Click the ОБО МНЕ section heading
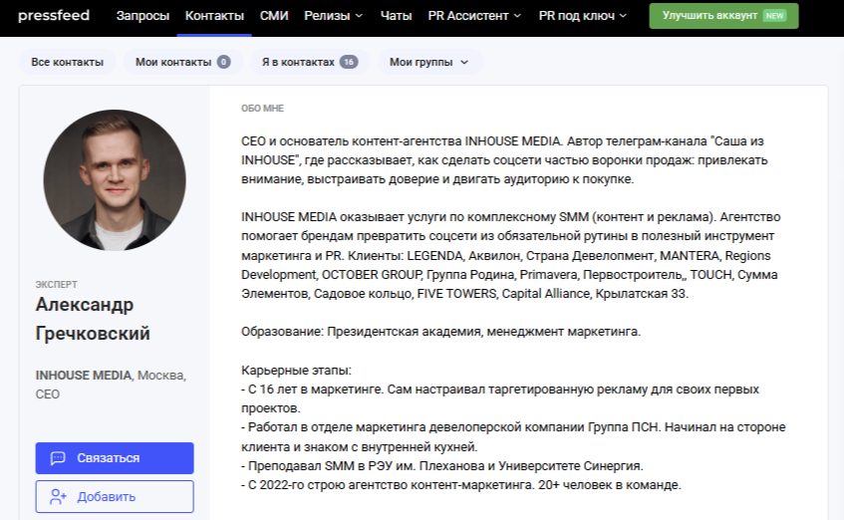Screen dimensions: 844x520 click(262, 109)
